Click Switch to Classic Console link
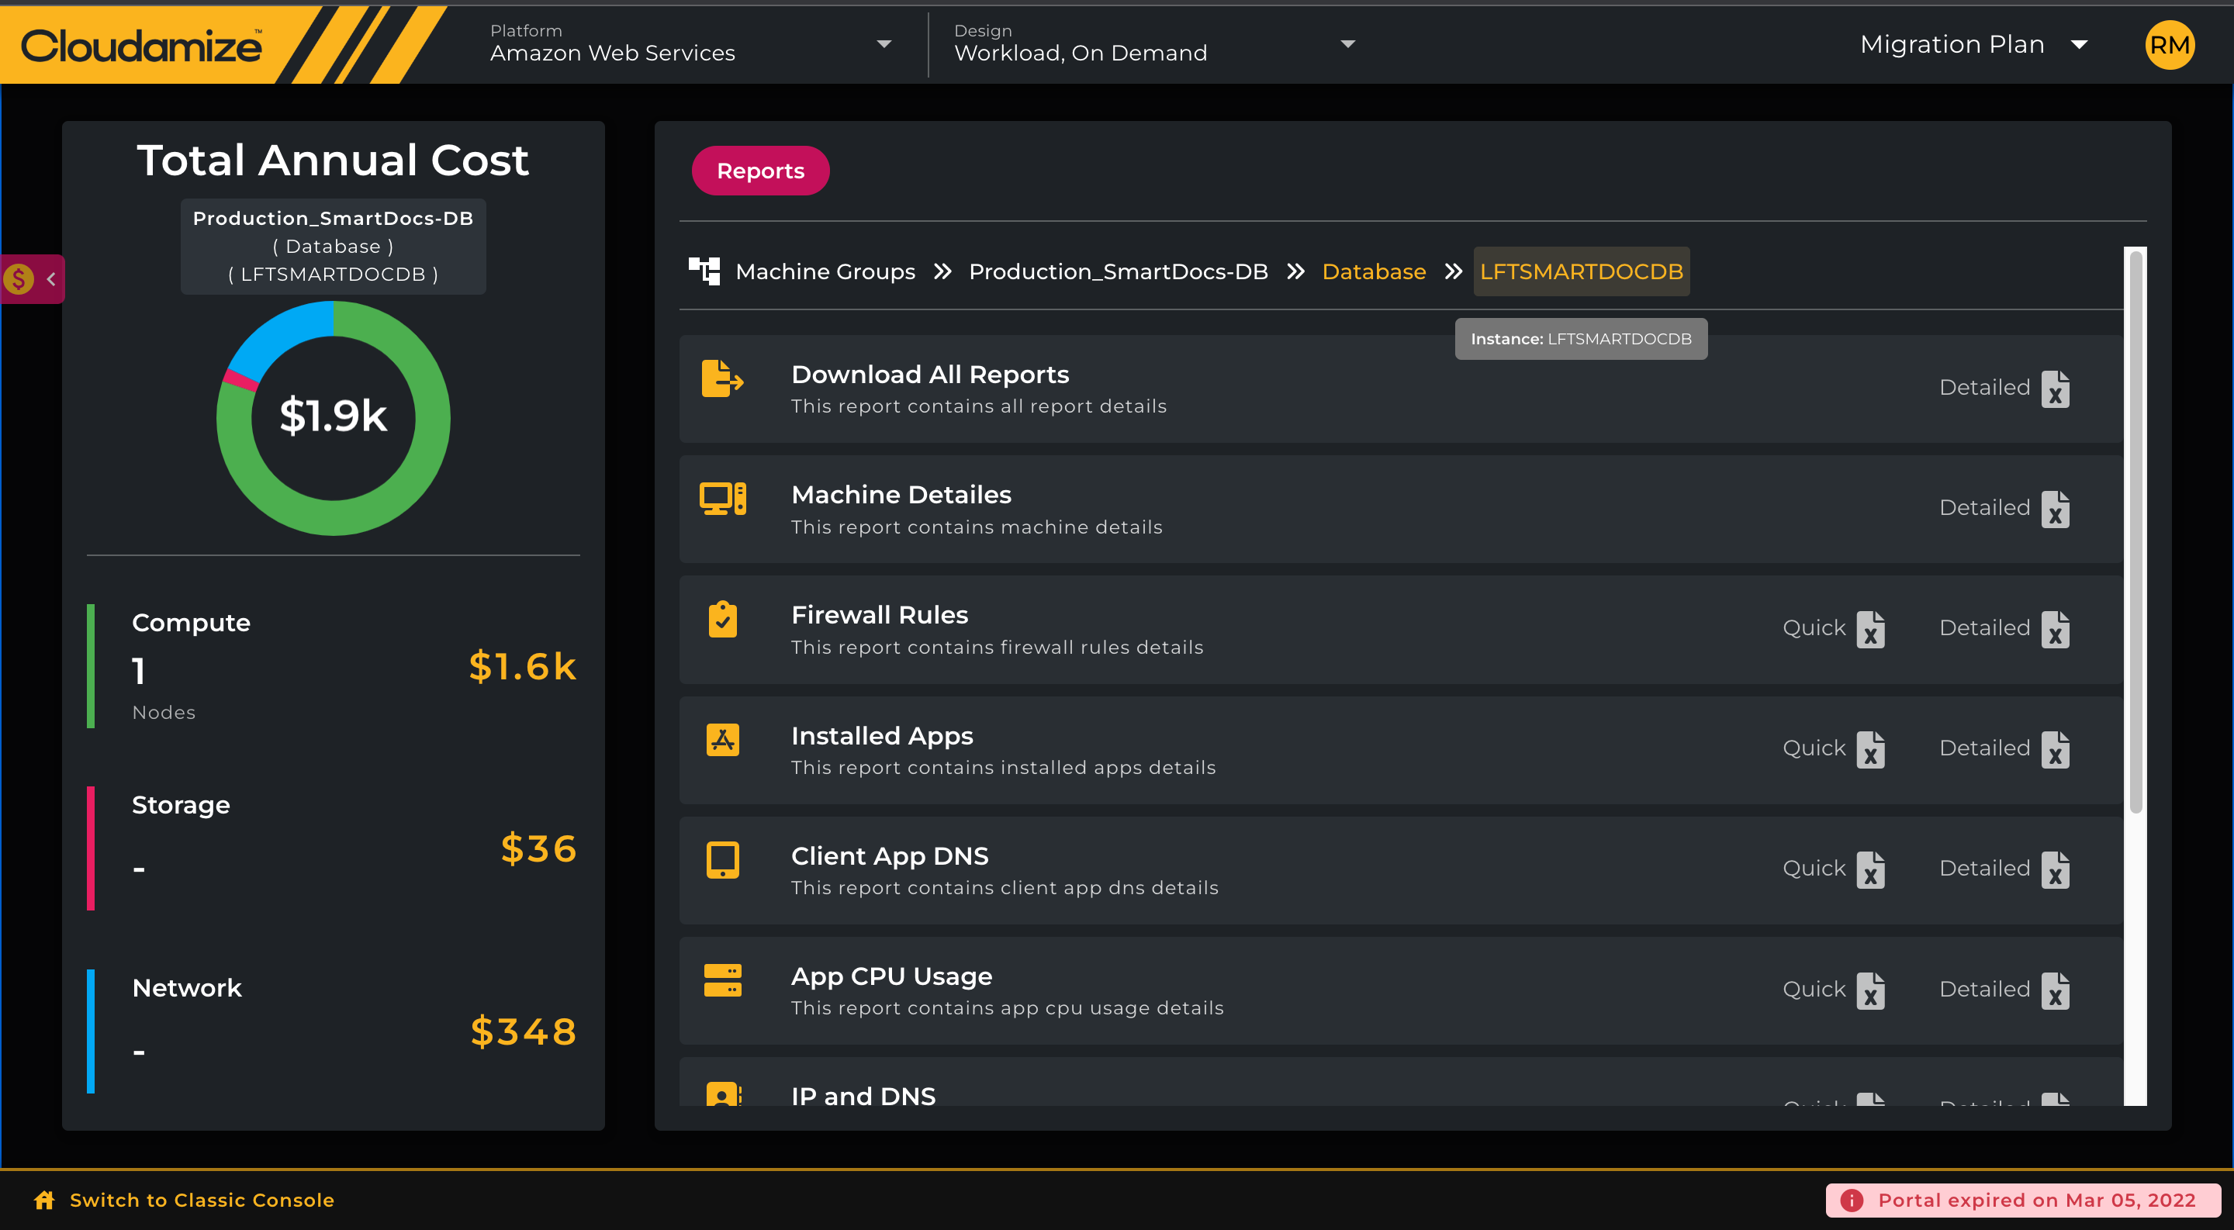The height and width of the screenshot is (1230, 2234). tap(202, 1200)
